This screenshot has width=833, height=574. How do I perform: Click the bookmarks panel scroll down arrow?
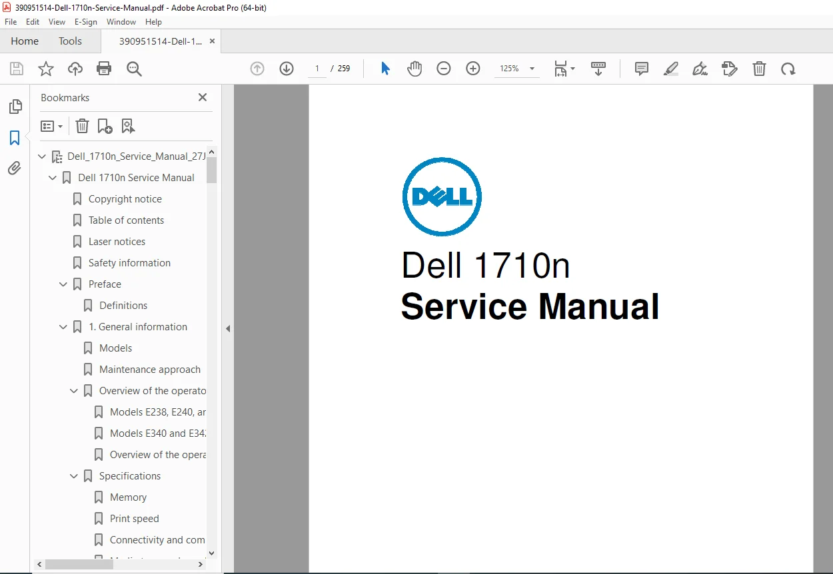212,553
